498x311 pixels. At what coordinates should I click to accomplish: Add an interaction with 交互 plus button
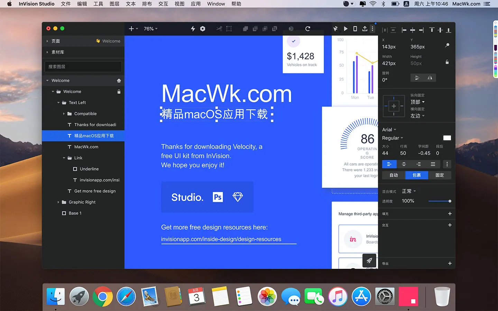click(x=450, y=225)
